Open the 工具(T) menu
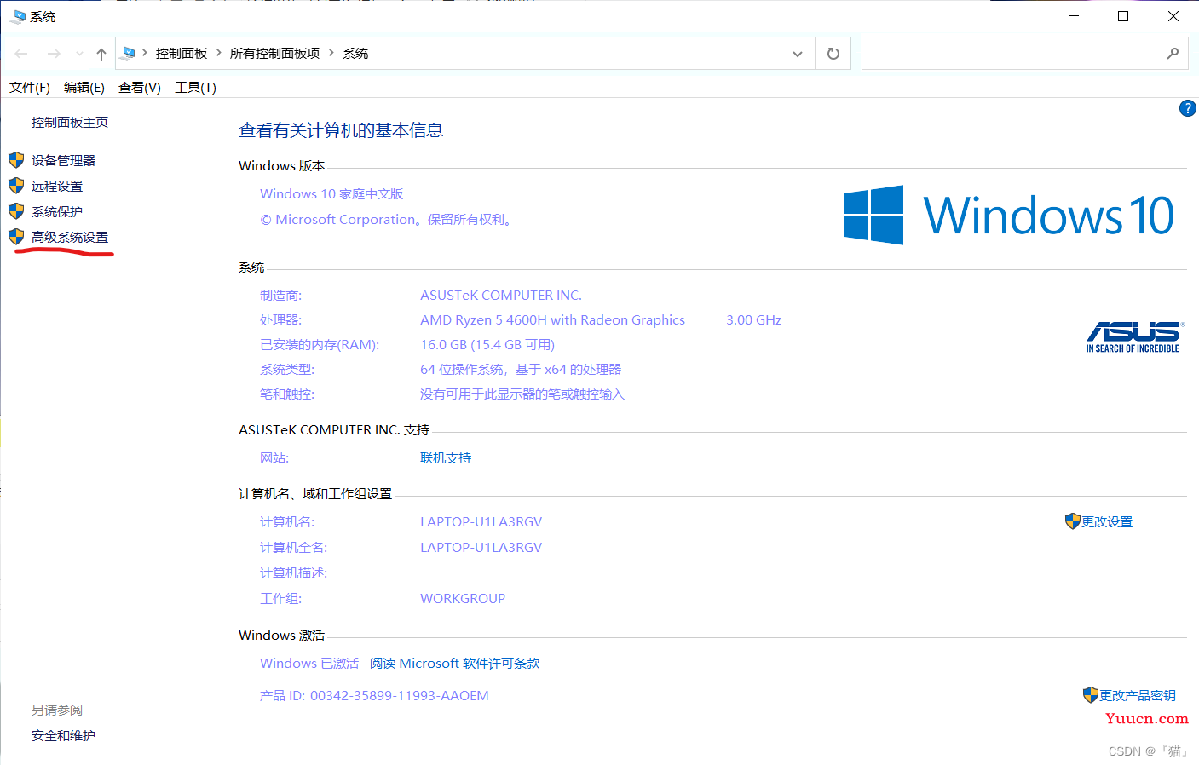Screen dimensions: 1199x765 pos(195,87)
